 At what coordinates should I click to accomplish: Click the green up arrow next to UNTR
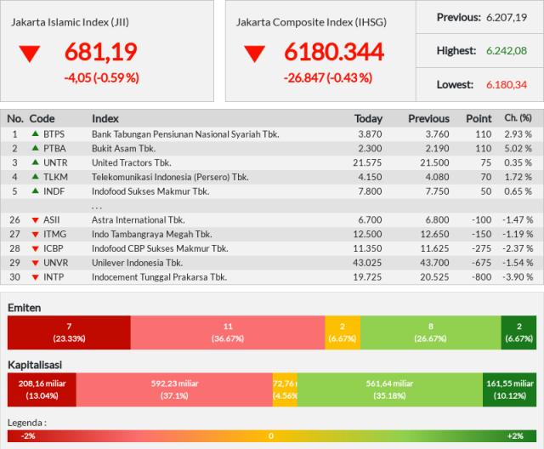point(35,162)
